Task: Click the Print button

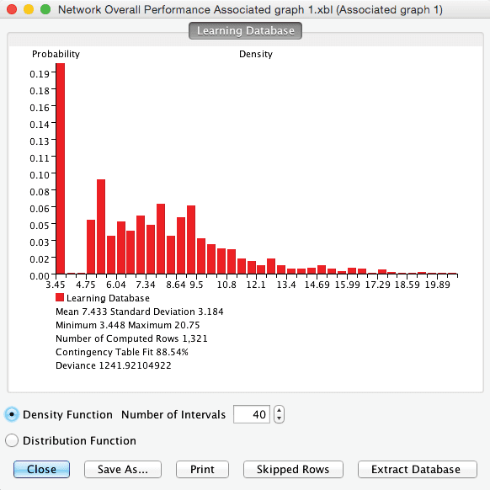Action: (x=202, y=469)
